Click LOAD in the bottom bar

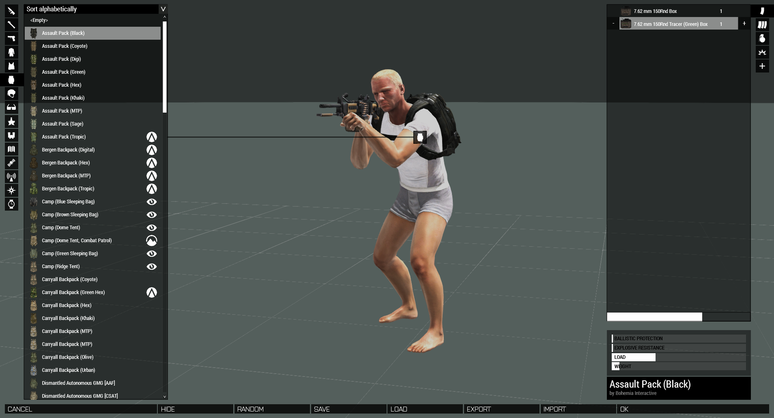pos(425,409)
